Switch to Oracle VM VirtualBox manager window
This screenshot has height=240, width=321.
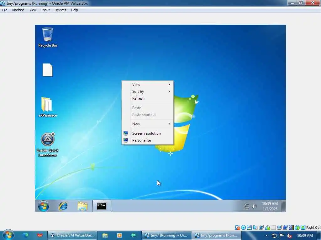(72, 235)
